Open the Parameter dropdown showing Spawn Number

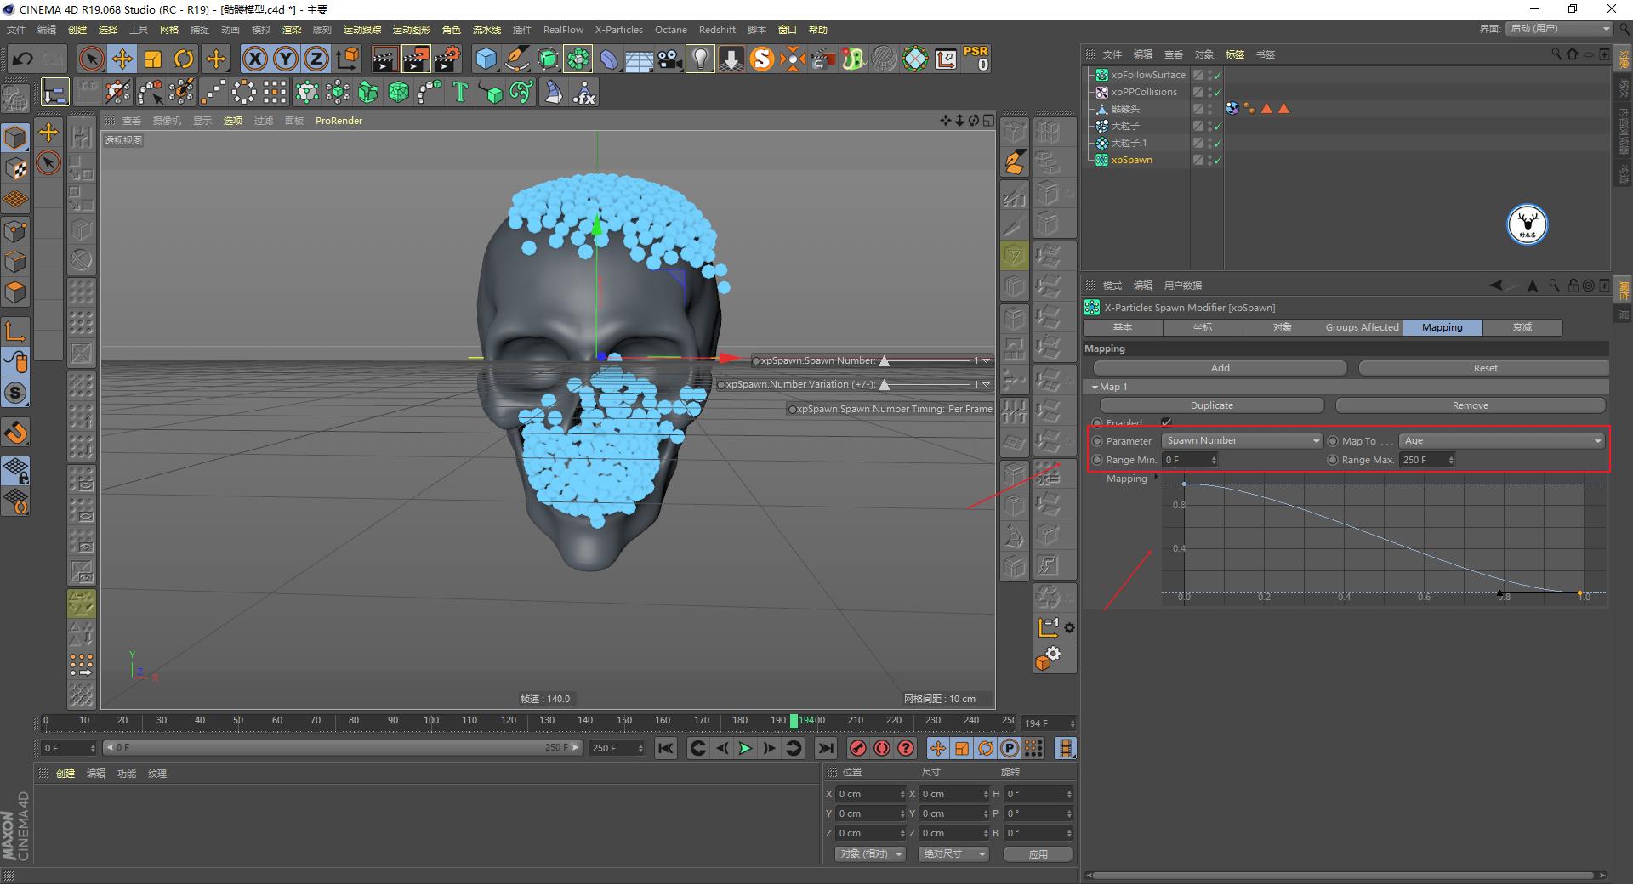(1241, 440)
